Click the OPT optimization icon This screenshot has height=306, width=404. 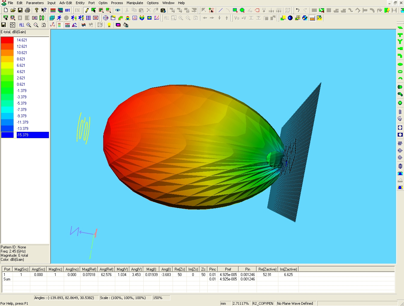pos(68,10)
